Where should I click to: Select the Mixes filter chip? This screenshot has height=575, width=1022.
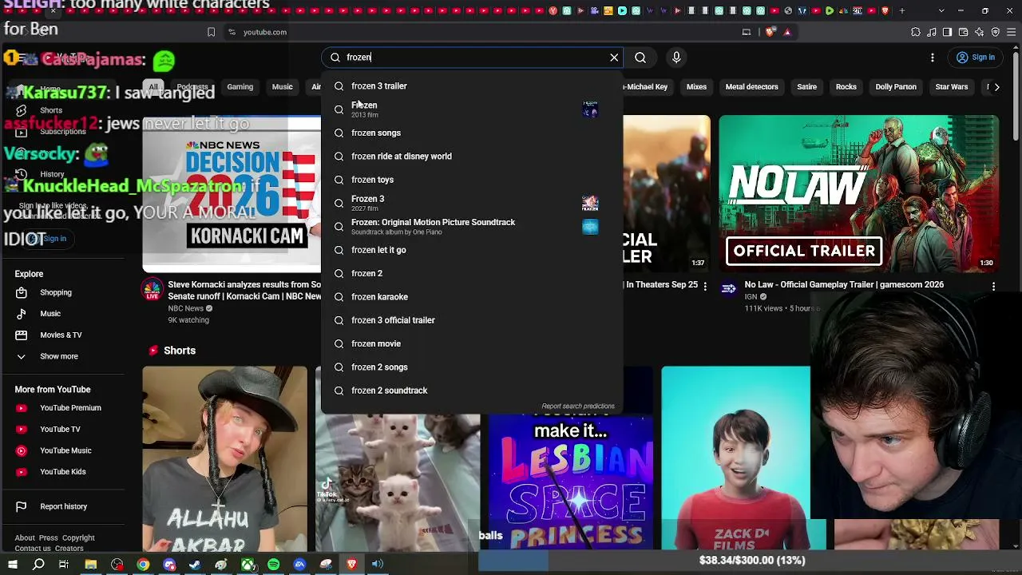tap(696, 87)
